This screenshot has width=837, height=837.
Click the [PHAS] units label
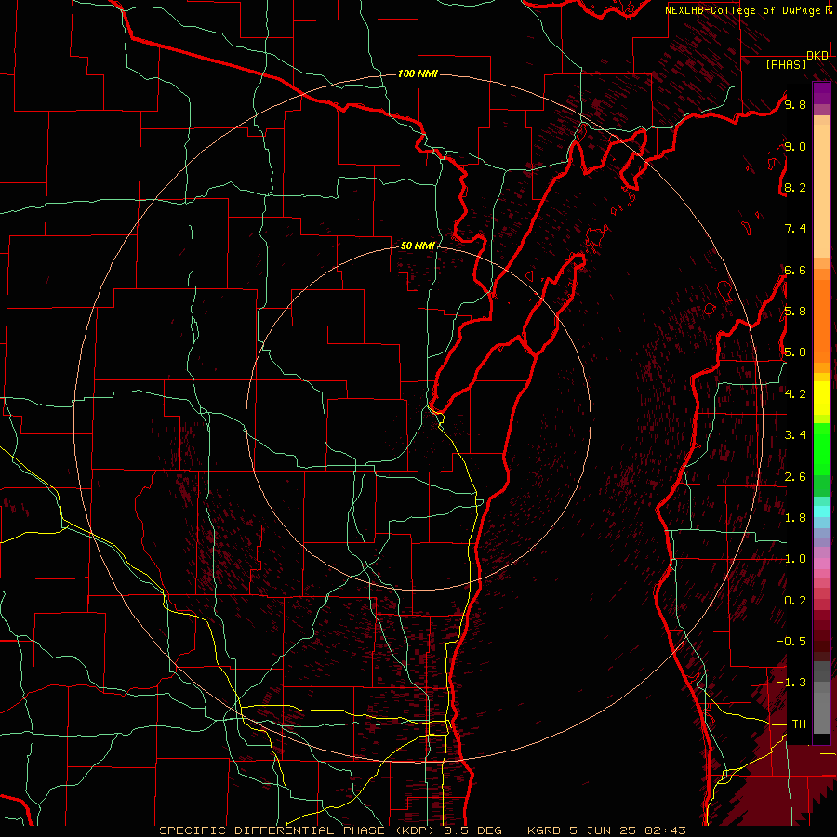786,64
